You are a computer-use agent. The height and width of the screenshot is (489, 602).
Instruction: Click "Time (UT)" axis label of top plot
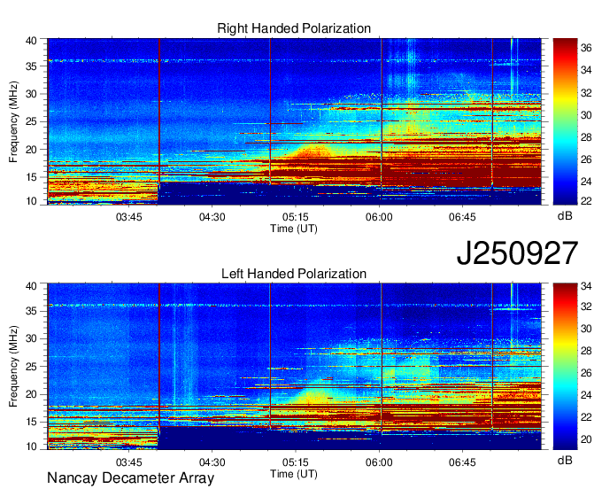(294, 228)
